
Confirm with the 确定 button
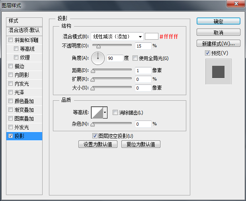[x=219, y=21]
